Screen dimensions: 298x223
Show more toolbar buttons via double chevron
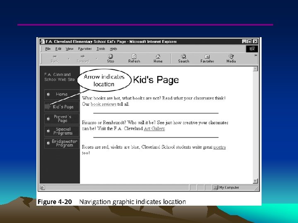pyautogui.click(x=256, y=55)
